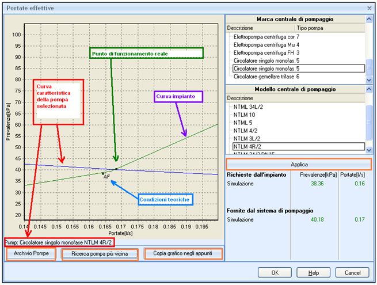Confirm with the OK button
Image resolution: width=377 pixels, height=285 pixels.
click(275, 272)
